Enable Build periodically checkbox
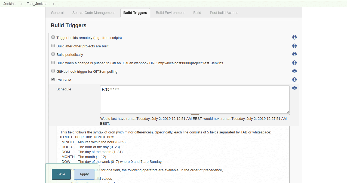The width and height of the screenshot is (347, 183). tap(53, 54)
